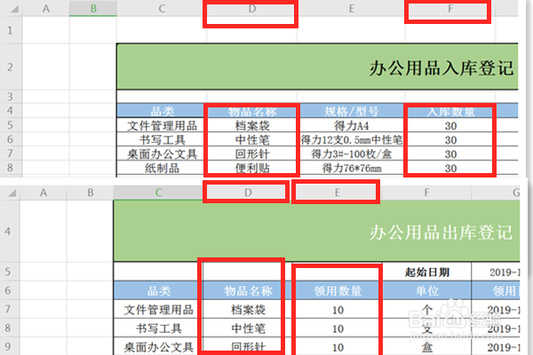
Task: Select column F header in 出库登记 sheet
Action: [x=426, y=193]
